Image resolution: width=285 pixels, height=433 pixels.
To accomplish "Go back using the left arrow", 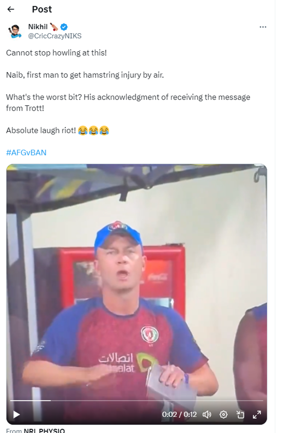I will point(11,9).
